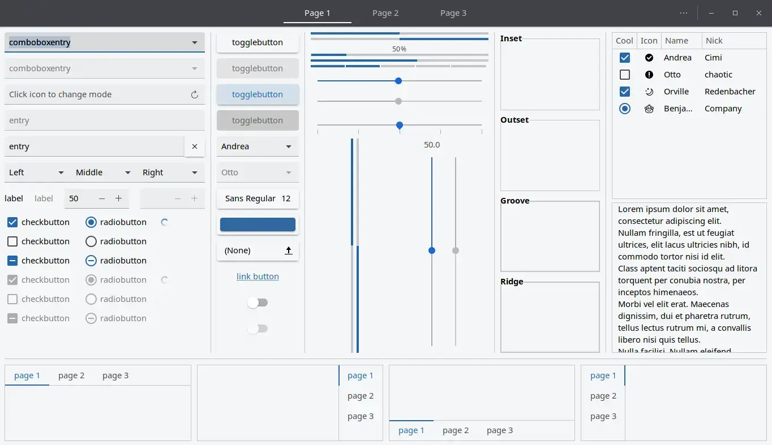This screenshot has width=772, height=445.
Task: Turn on the upper toggle switch
Action: 258,303
